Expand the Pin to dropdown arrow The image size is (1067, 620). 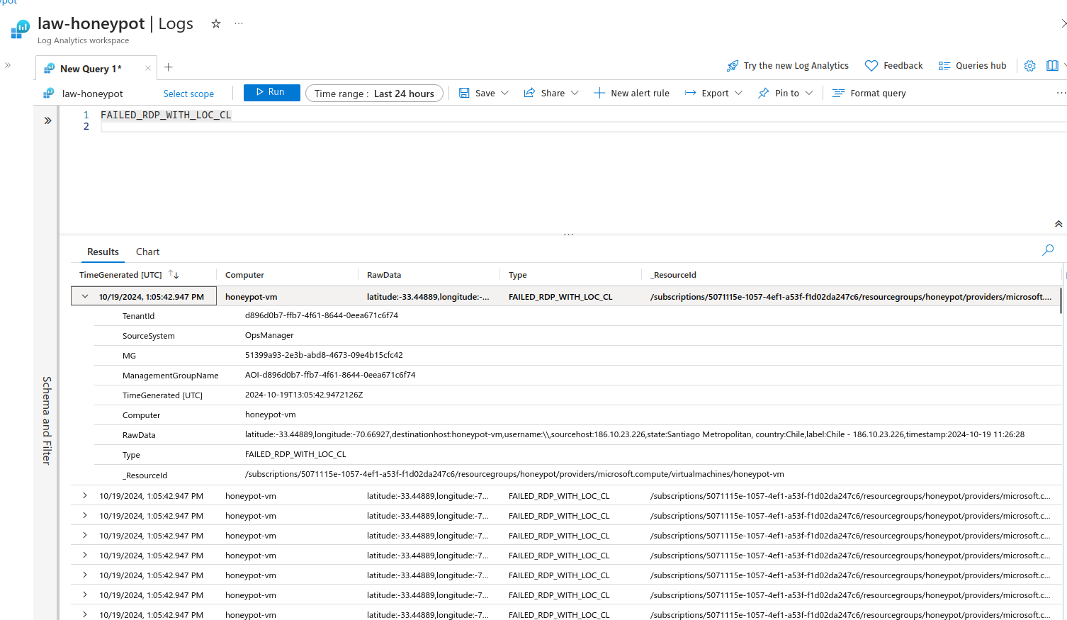(x=809, y=93)
